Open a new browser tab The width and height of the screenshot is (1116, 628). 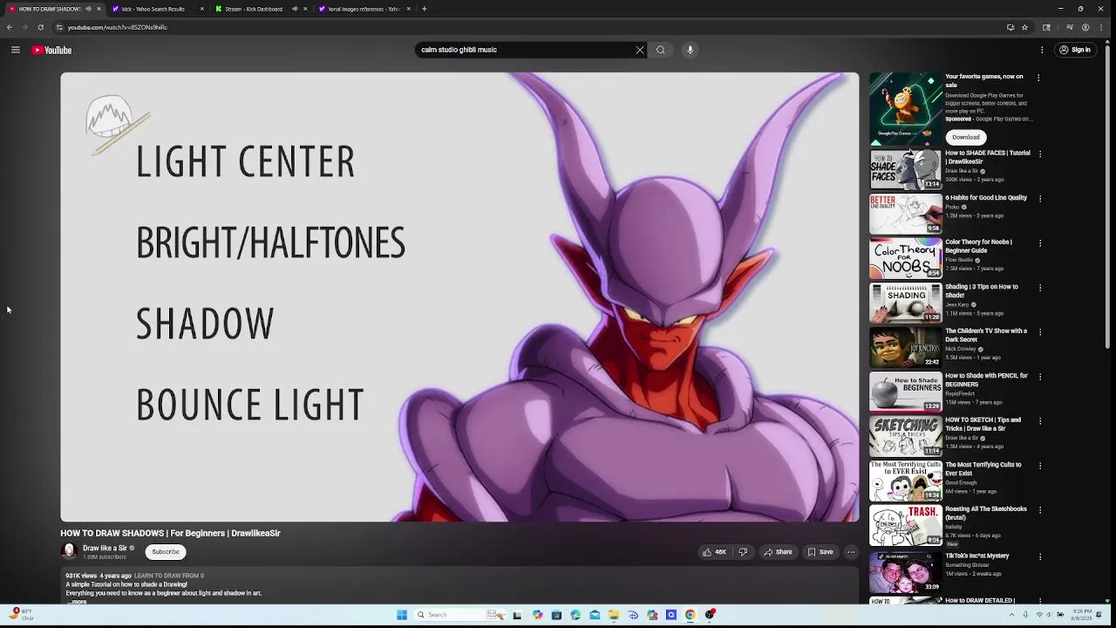point(424,9)
